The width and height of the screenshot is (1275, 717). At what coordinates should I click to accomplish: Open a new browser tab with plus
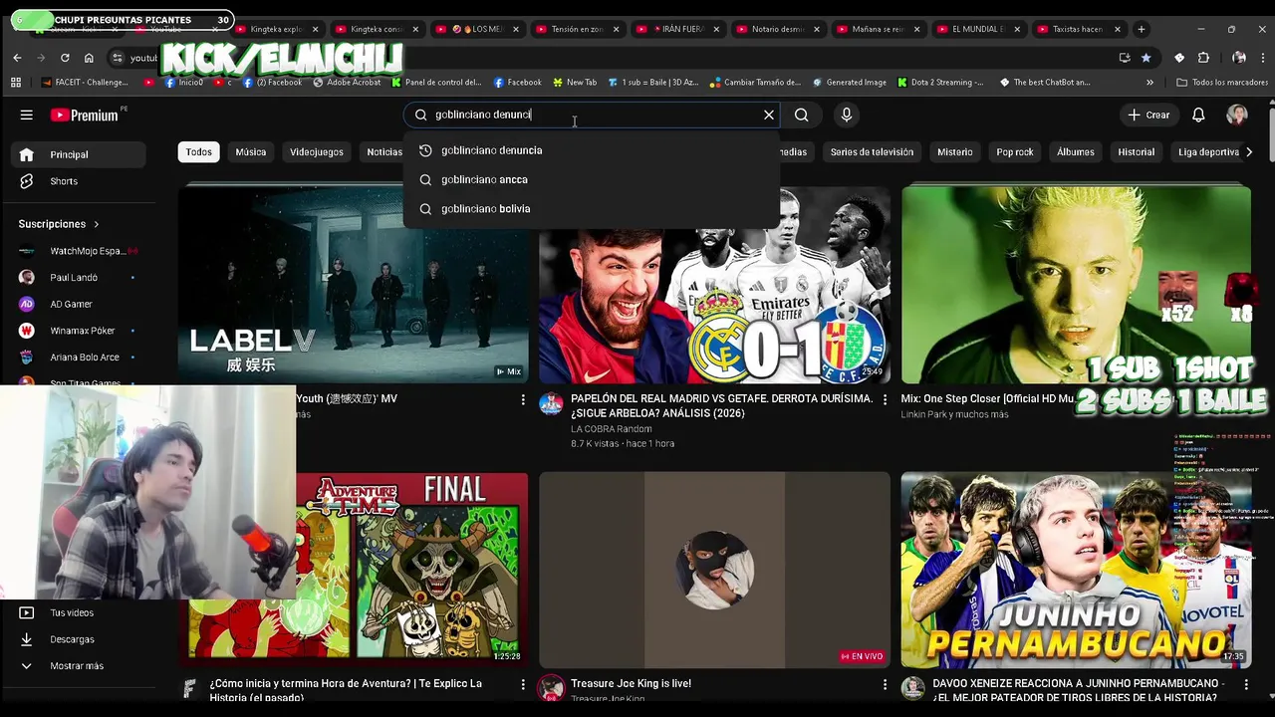(1142, 29)
